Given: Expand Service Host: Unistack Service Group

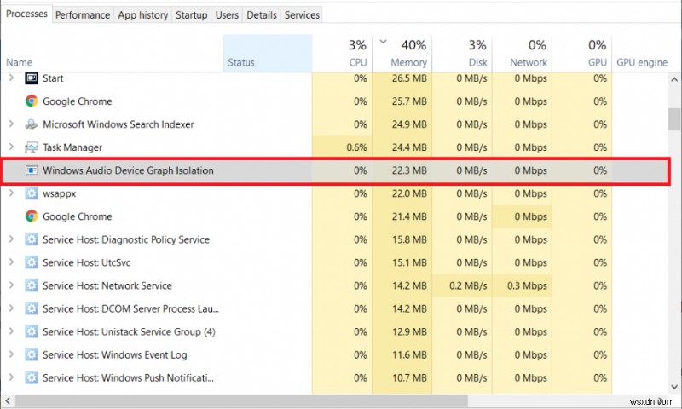Looking at the screenshot, I should coord(11,331).
